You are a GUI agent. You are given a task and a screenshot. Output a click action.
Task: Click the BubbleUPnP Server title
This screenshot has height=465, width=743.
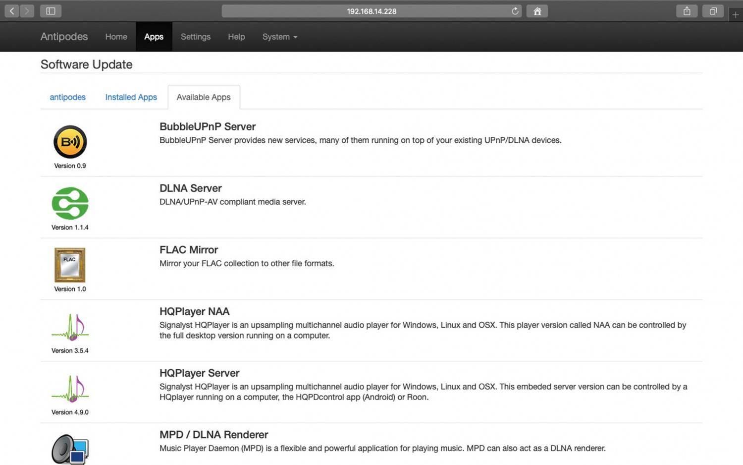click(x=208, y=126)
